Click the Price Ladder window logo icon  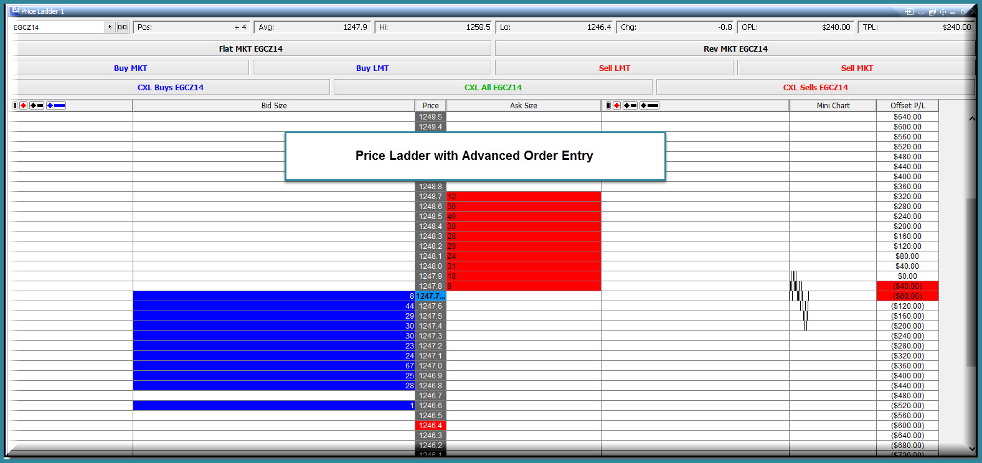tap(16, 11)
